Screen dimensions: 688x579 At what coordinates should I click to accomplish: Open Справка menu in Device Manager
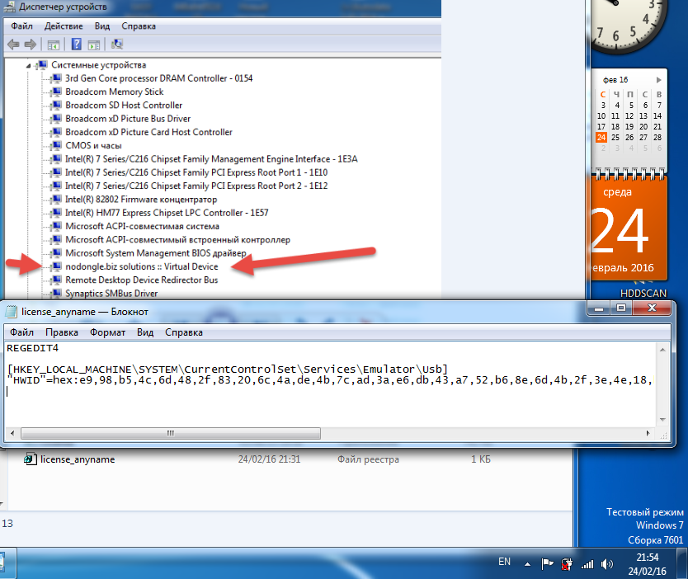139,26
